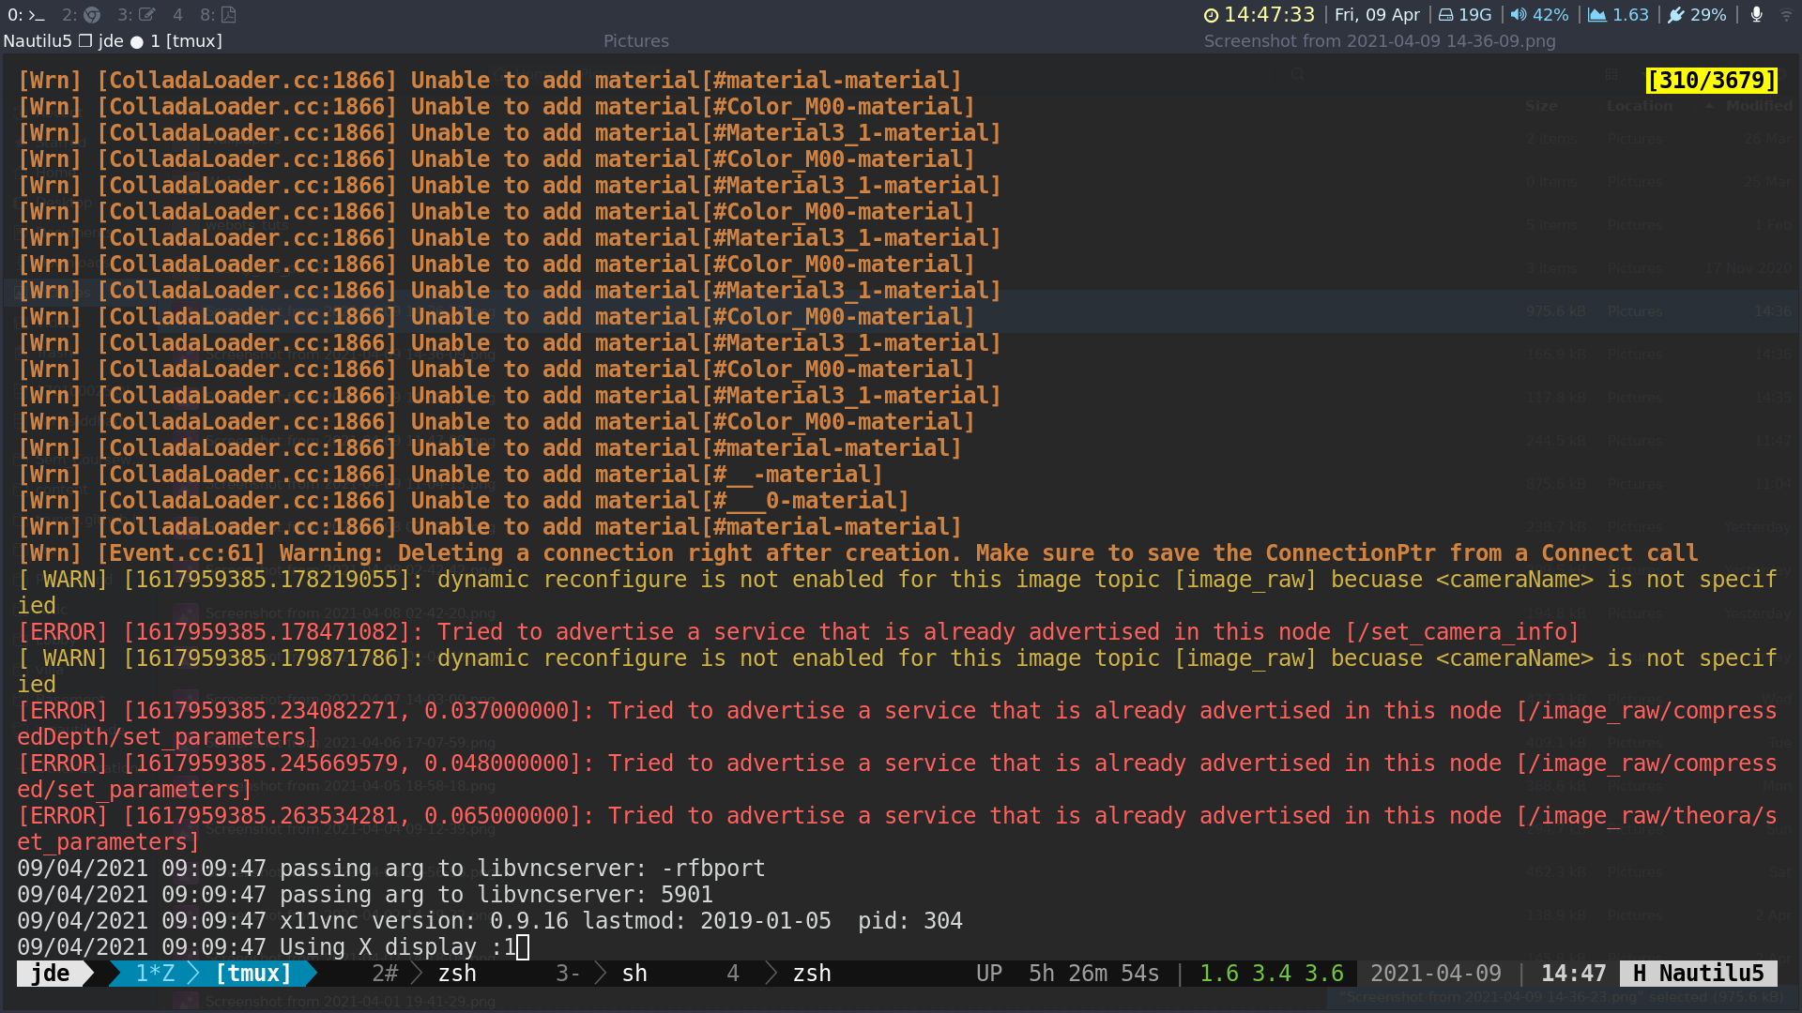Screen dimensions: 1802x1013
Task: Select the terminal icon on workspace 0
Action: click(37, 15)
